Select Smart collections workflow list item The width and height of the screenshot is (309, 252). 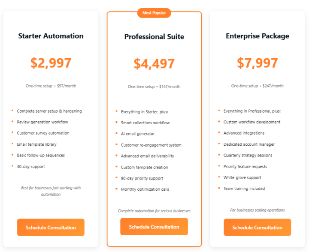[145, 123]
